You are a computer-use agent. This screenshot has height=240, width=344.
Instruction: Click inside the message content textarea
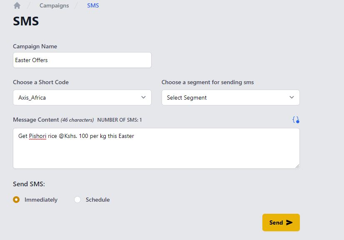coord(156,148)
